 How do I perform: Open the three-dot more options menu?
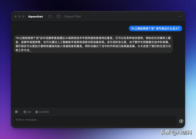[x=180, y=16]
